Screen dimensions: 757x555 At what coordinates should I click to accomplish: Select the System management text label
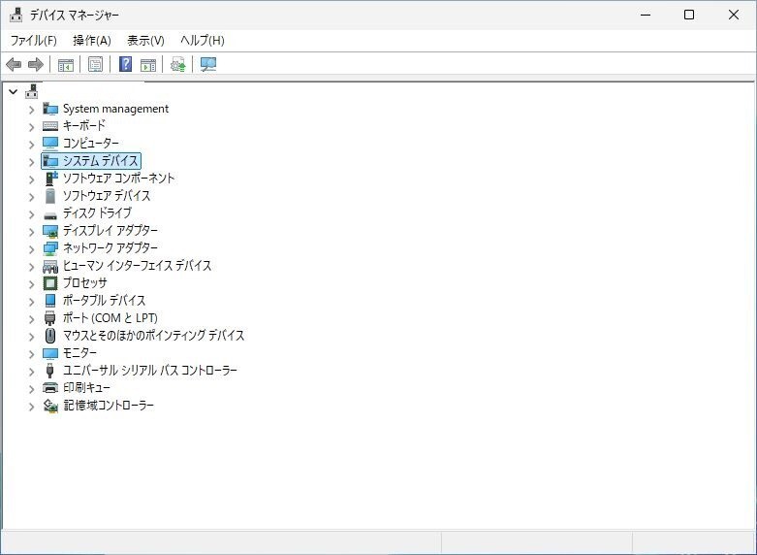(x=116, y=109)
